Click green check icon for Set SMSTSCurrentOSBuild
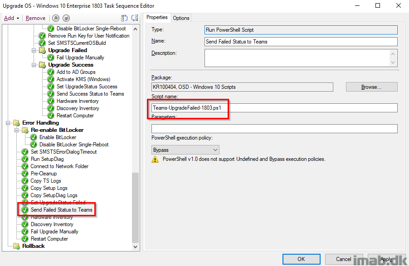 (x=42, y=43)
